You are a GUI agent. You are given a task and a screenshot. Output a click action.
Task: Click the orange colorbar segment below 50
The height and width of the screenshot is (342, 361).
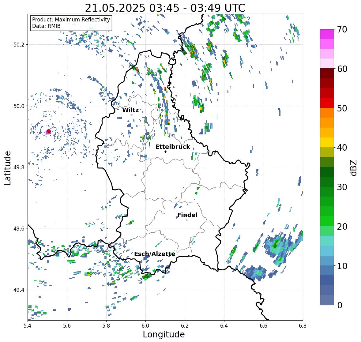(x=327, y=113)
